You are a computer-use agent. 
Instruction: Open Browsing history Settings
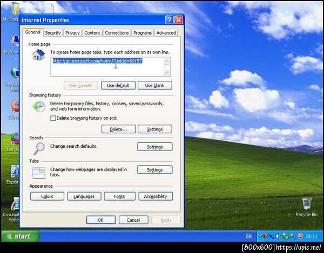coord(155,129)
